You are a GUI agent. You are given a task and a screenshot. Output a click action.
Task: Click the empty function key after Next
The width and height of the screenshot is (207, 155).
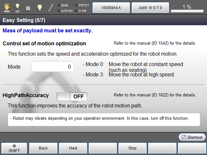tap(103, 148)
